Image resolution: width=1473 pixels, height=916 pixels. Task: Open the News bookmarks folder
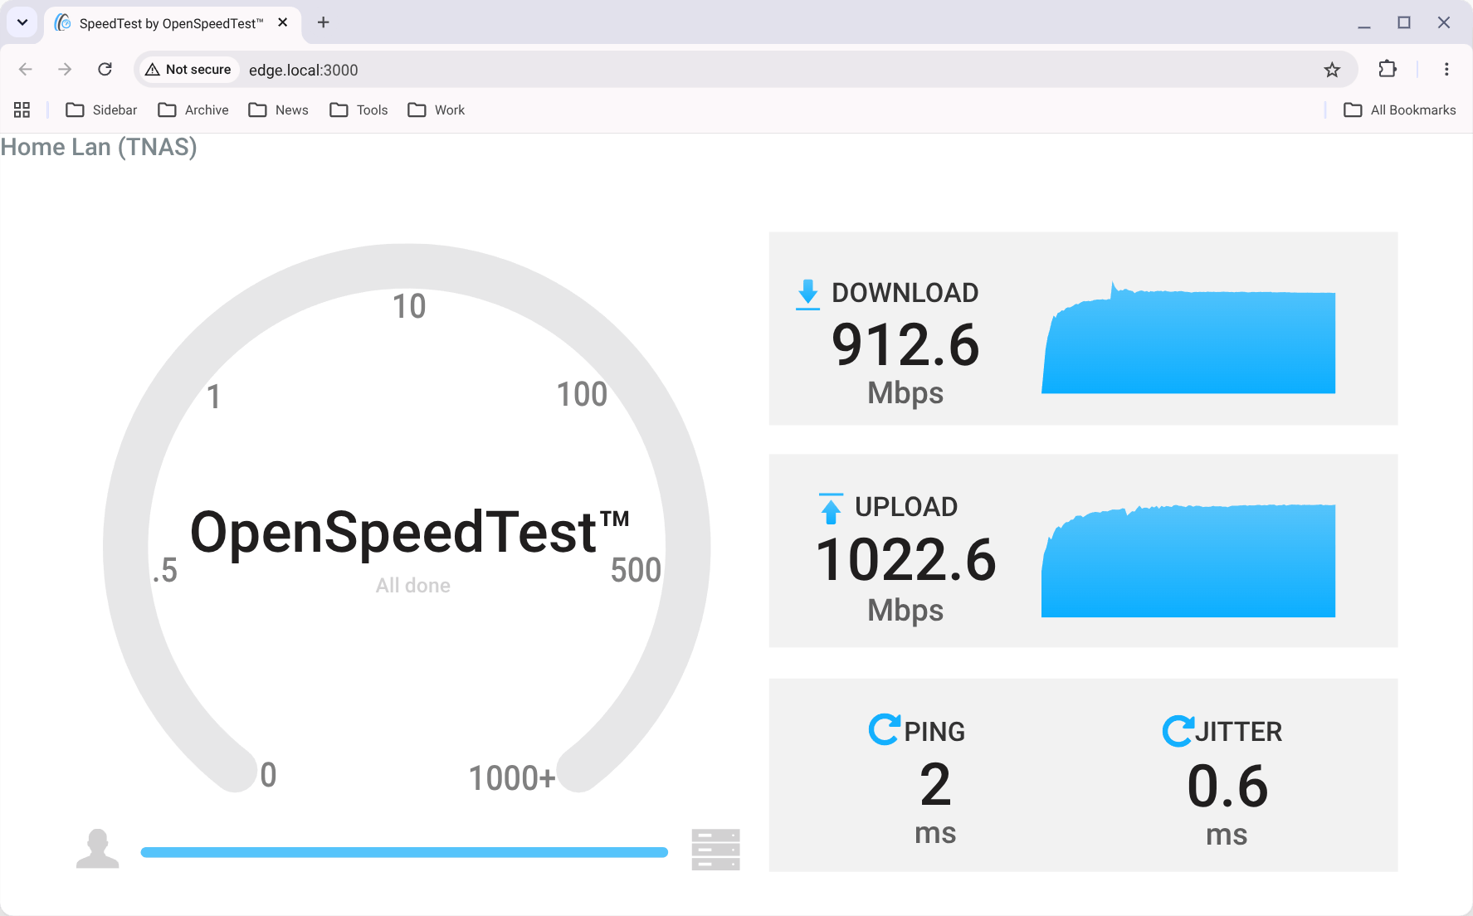pyautogui.click(x=279, y=110)
